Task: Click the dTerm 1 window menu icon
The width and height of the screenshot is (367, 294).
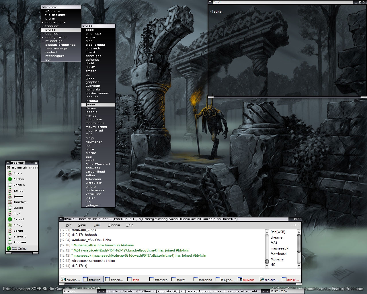Action: 210,2
